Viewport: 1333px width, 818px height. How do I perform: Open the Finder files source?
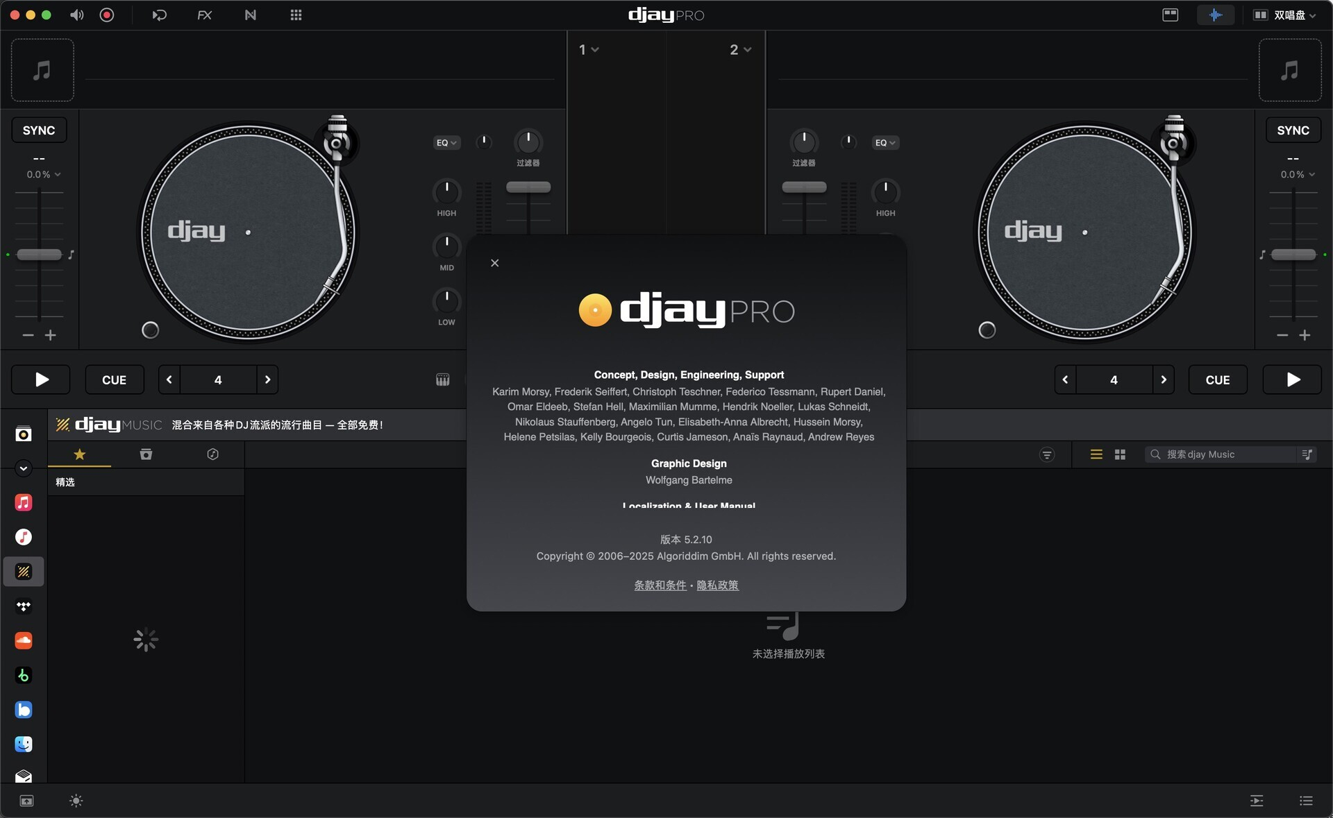(x=24, y=744)
